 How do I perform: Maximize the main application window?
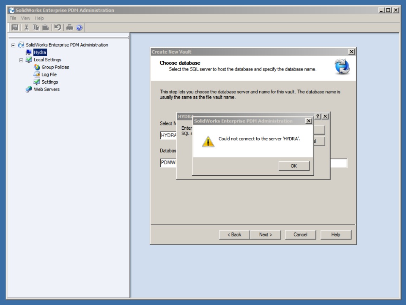[x=388, y=10]
